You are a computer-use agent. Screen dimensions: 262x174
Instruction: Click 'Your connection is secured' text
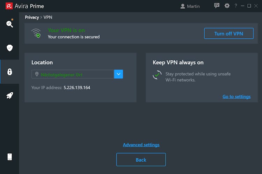point(74,37)
